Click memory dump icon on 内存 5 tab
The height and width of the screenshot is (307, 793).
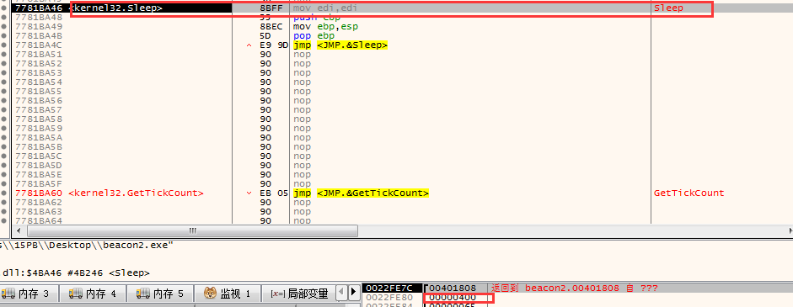143,293
